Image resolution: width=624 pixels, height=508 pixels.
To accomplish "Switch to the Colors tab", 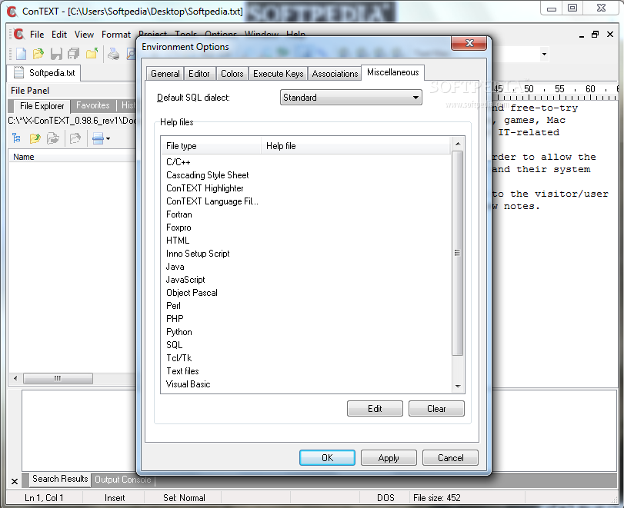I will [232, 74].
